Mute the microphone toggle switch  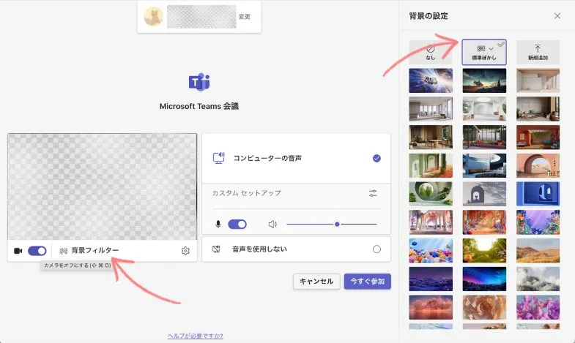coord(237,224)
